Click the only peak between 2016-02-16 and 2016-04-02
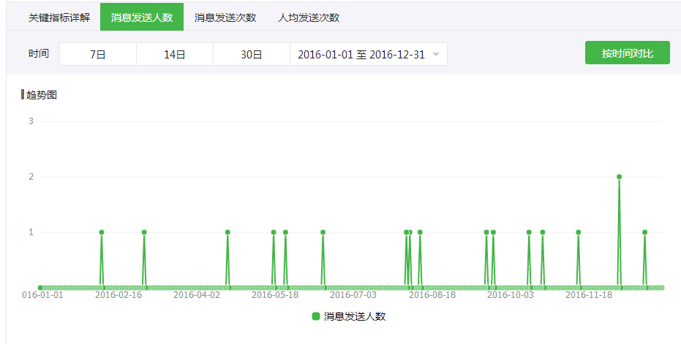This screenshot has height=344, width=681. [x=144, y=232]
